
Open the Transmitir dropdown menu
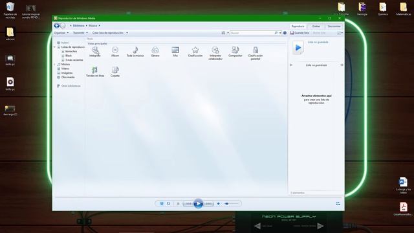(x=80, y=33)
